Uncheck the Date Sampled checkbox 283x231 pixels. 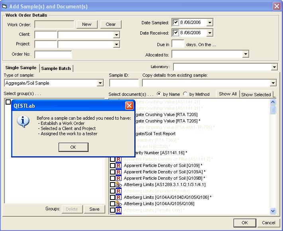pos(176,23)
